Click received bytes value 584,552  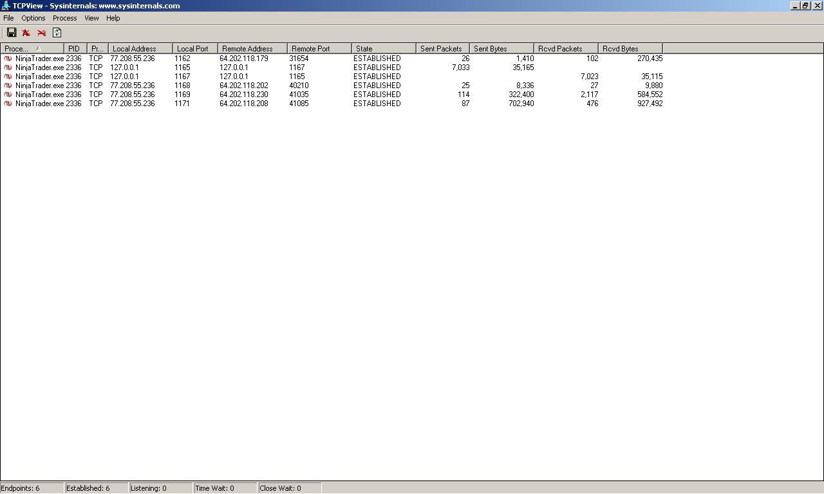coord(650,95)
